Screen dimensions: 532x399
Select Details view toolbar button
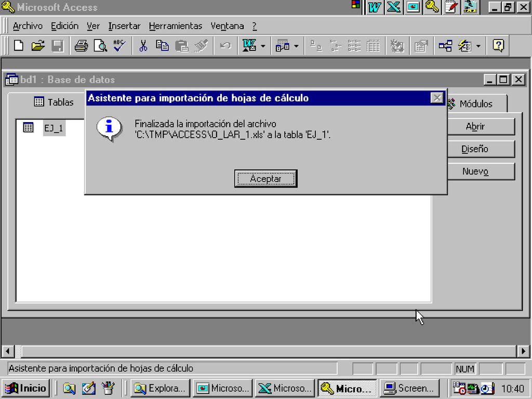373,46
